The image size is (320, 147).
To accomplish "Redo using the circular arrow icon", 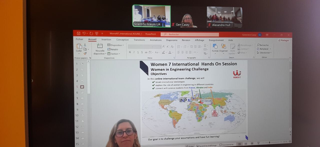I will pos(91,33).
